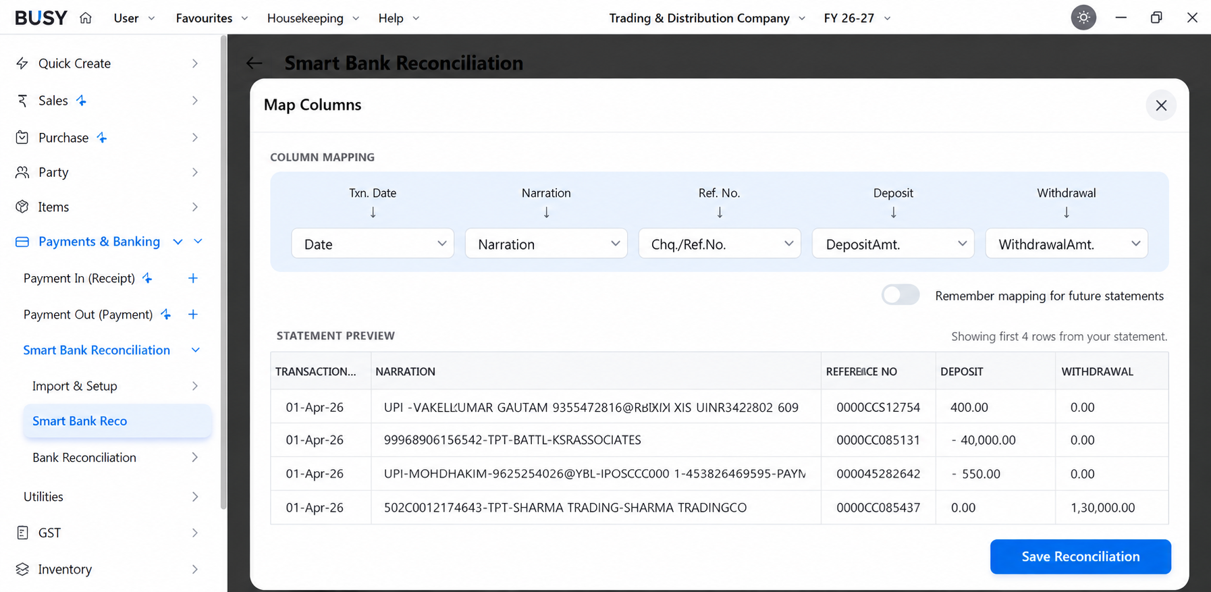Click Save Reconciliation button
This screenshot has width=1211, height=592.
tap(1080, 556)
